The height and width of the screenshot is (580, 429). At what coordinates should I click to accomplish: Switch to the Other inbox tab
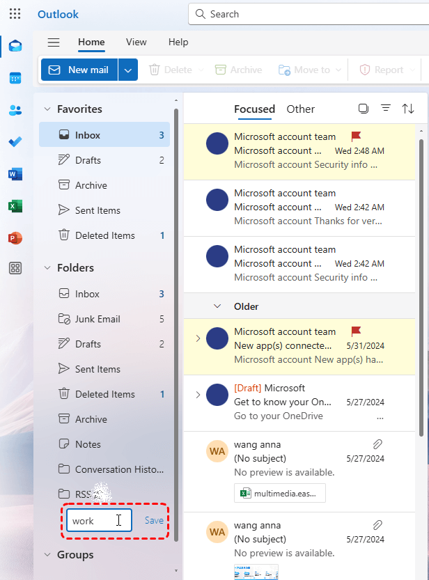click(x=301, y=109)
